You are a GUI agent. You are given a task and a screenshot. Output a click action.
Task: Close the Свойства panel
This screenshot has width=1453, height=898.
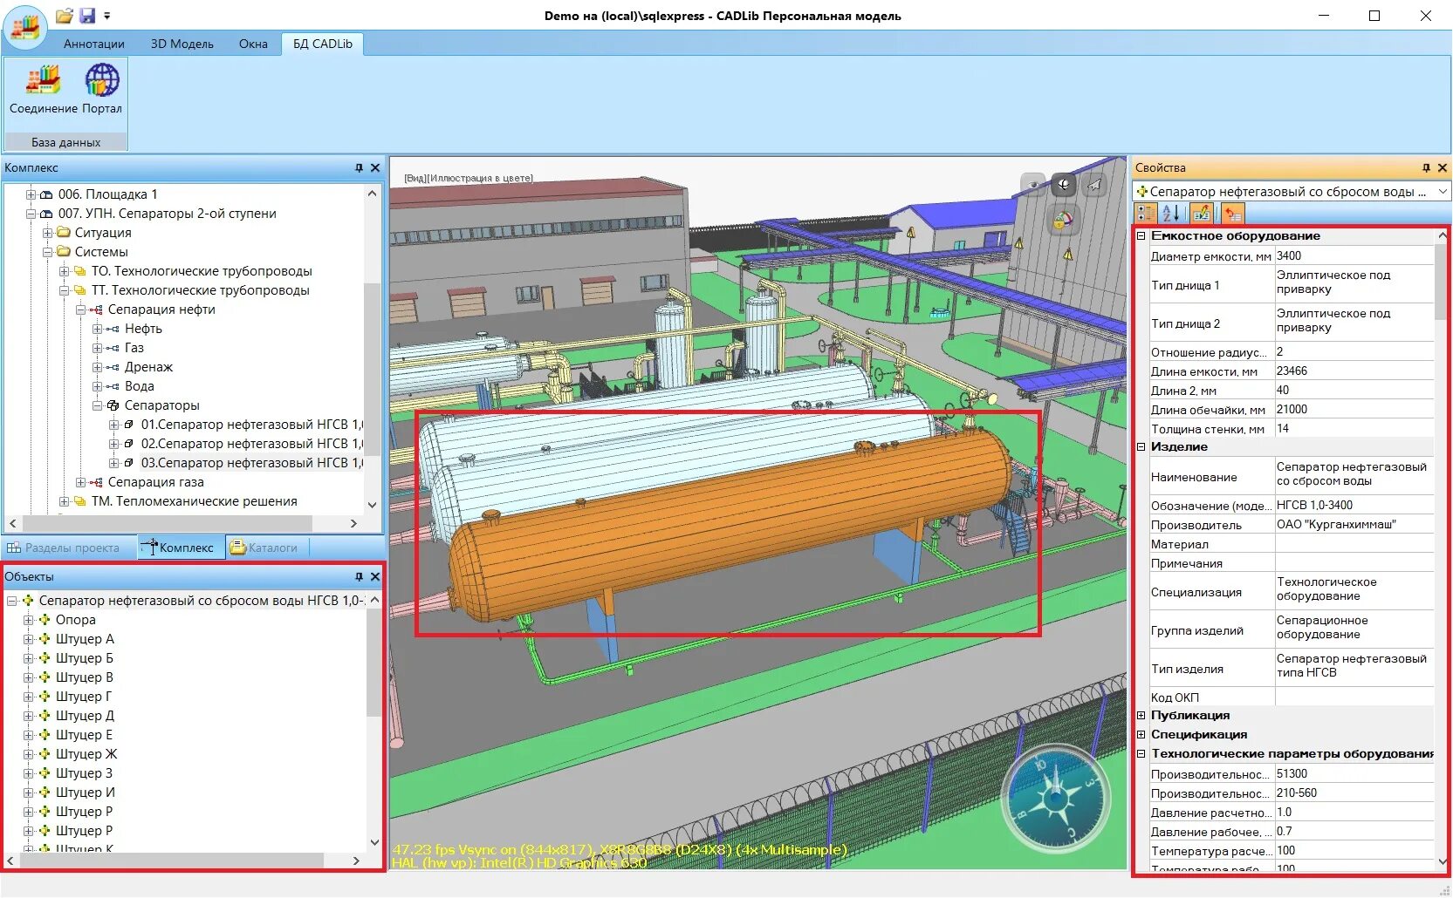(x=1443, y=167)
